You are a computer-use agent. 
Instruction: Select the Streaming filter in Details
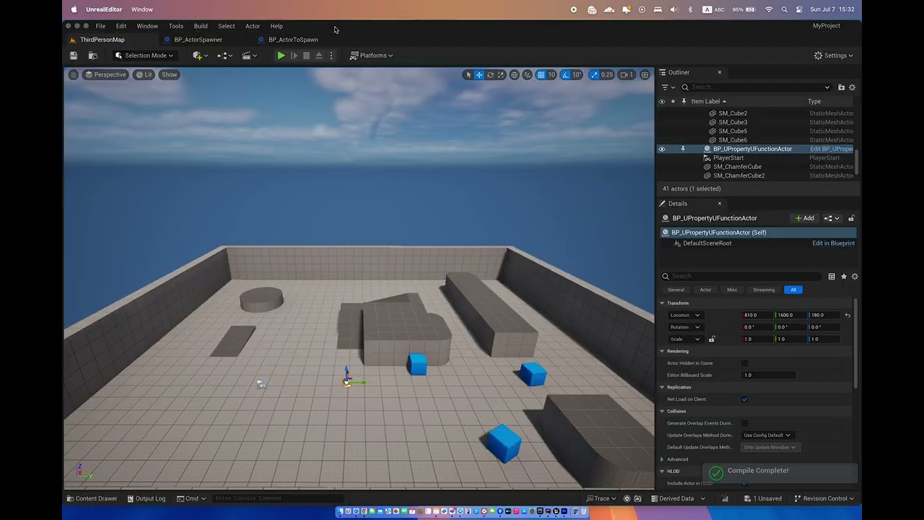tap(764, 290)
